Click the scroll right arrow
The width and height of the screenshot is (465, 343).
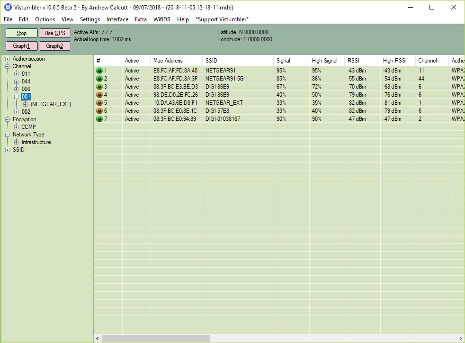coord(461,338)
